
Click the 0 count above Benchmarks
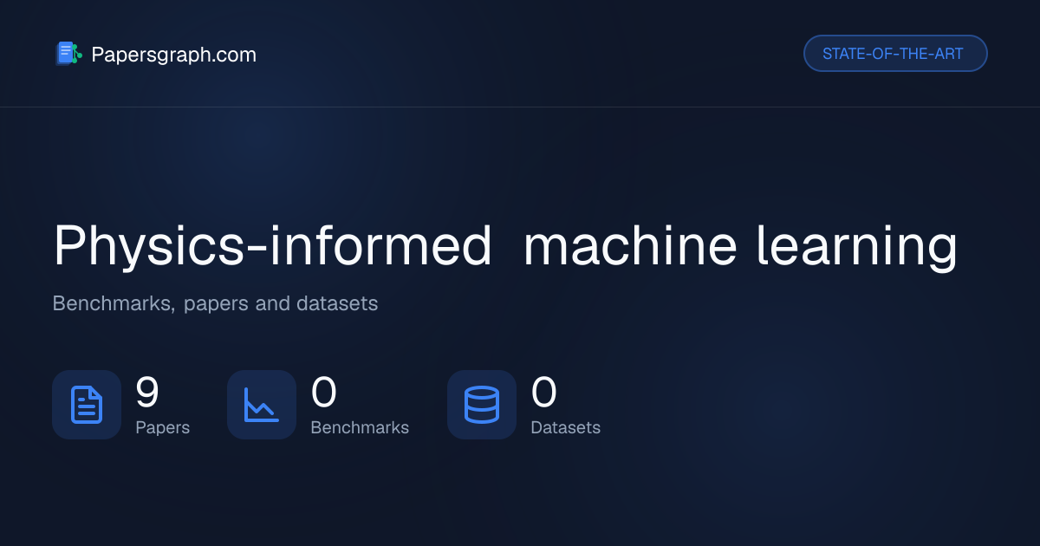[323, 392]
